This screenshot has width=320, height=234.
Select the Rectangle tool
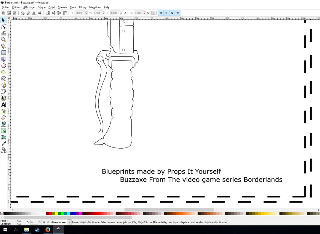pos(4,52)
